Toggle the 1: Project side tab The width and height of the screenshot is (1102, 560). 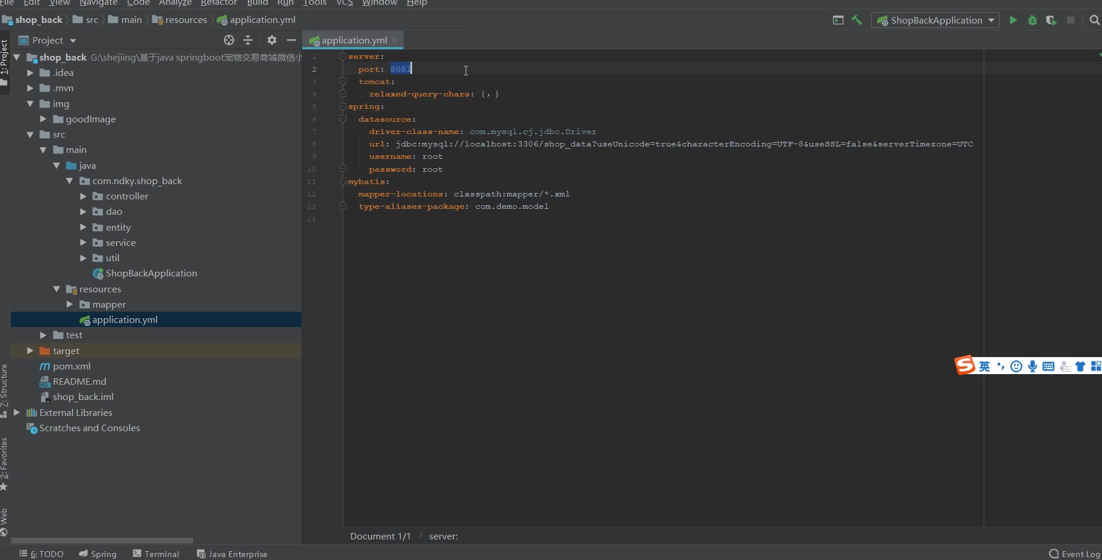coord(4,59)
